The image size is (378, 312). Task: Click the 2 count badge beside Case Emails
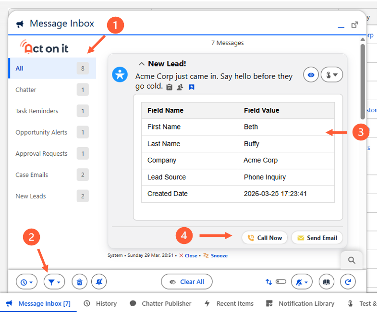[83, 175]
